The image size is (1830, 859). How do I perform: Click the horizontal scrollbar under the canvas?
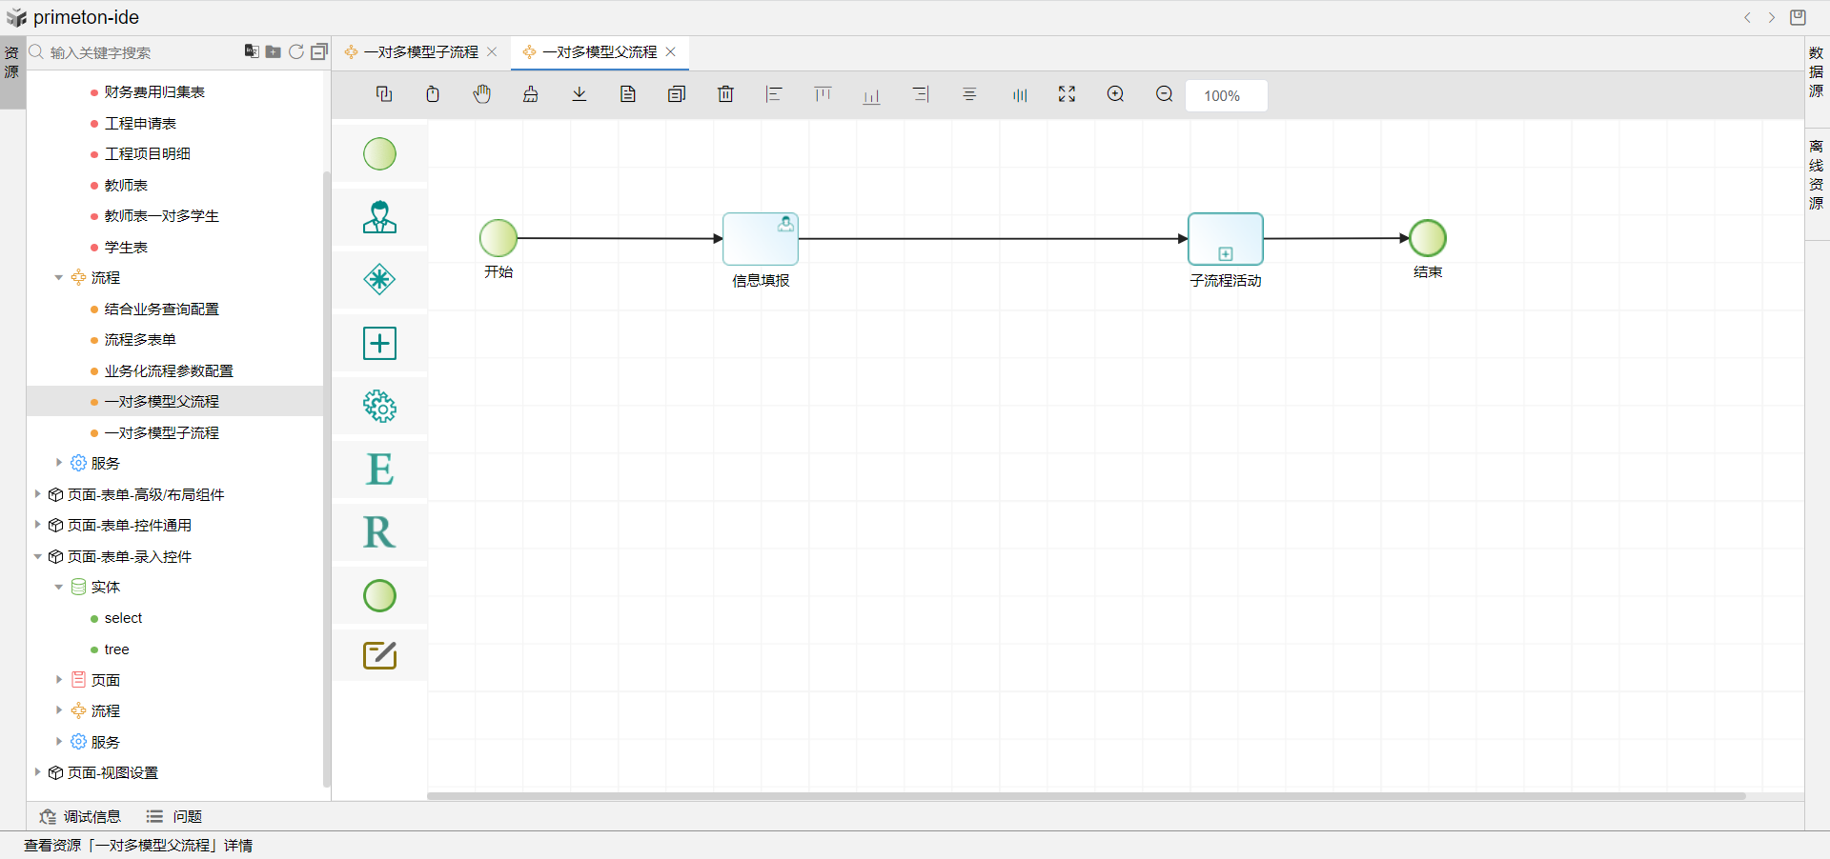1086,796
